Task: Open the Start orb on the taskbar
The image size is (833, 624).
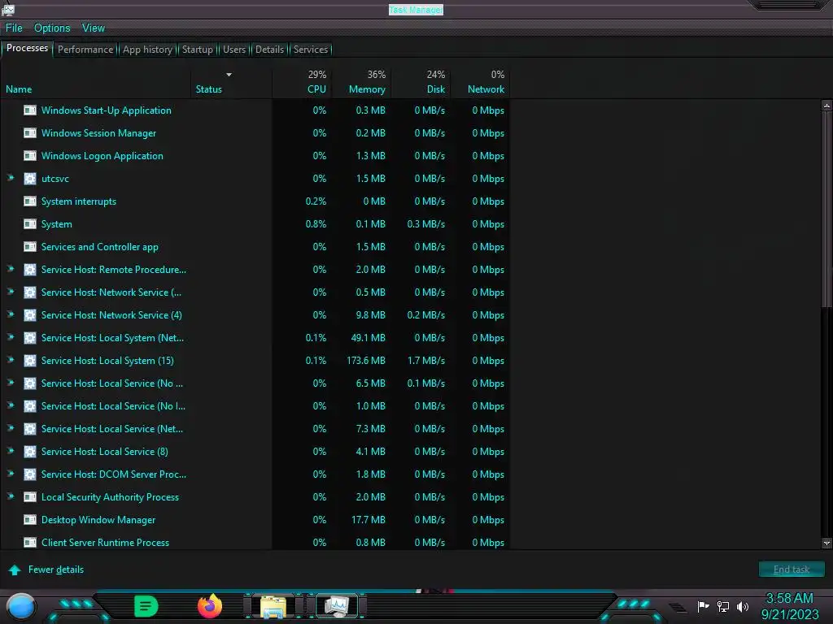Action: point(20,607)
